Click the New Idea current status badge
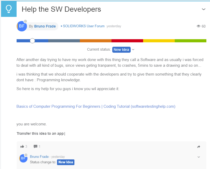Screen dimensions: 210x169 tap(121, 50)
